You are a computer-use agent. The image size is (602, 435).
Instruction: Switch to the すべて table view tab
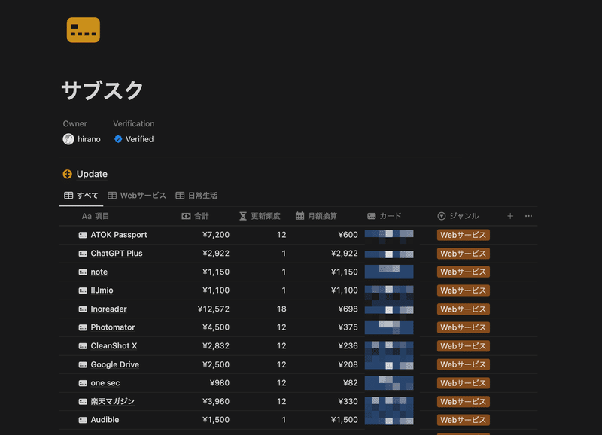coord(81,196)
